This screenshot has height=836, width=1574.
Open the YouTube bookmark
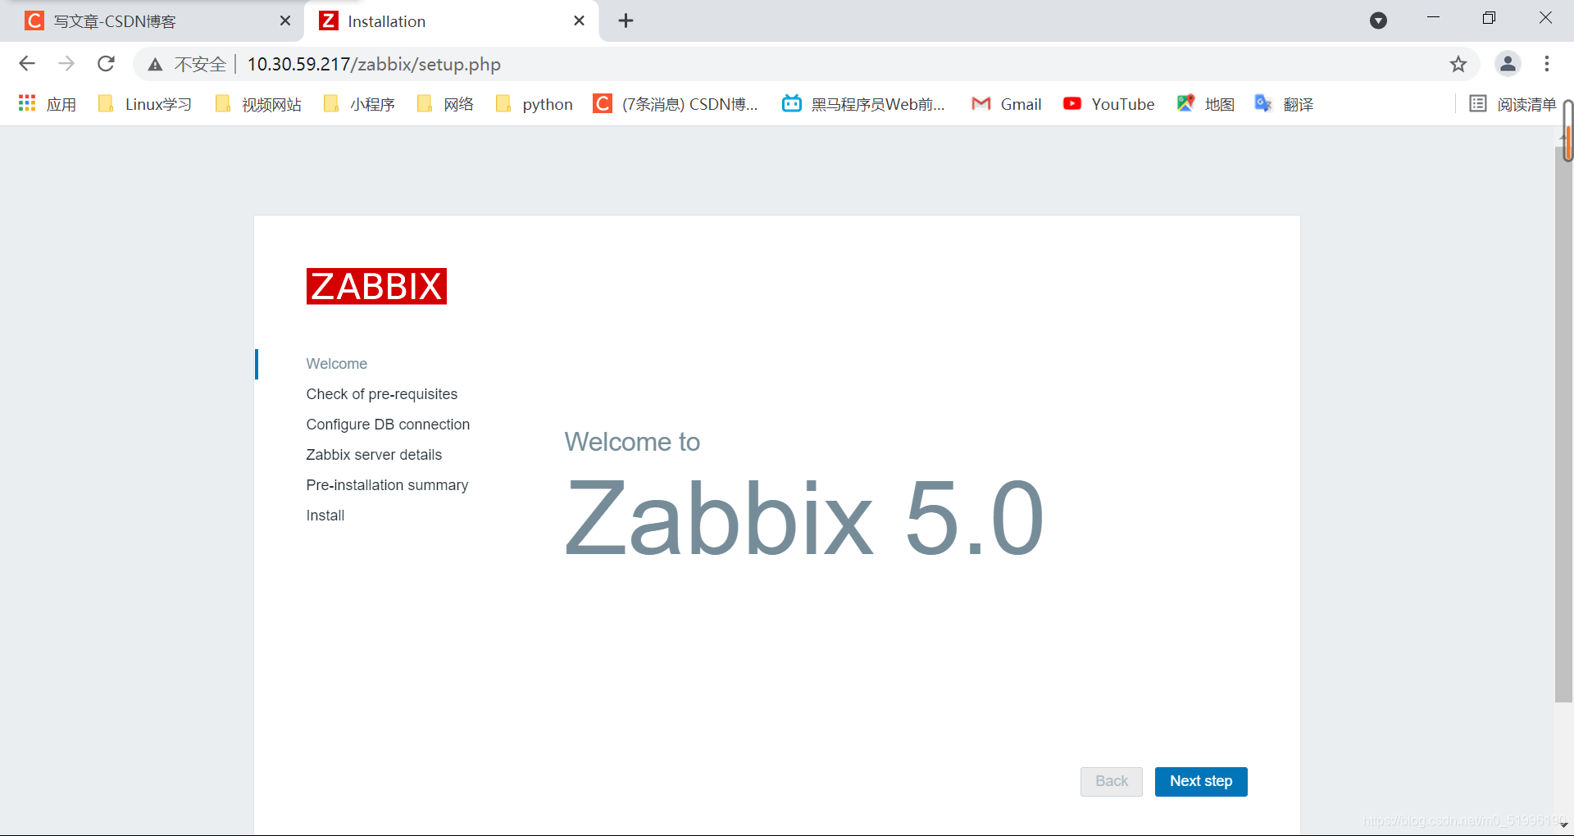click(x=1108, y=104)
